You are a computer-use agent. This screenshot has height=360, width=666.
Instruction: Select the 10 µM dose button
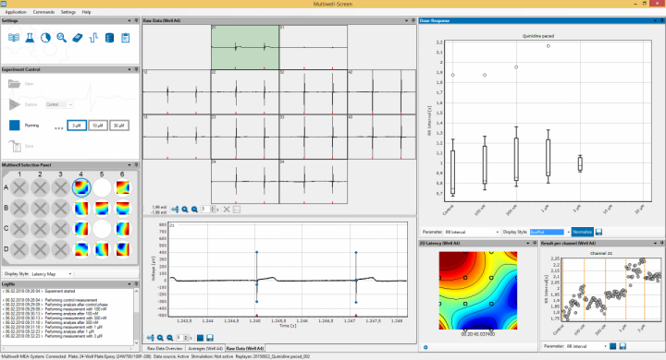tap(98, 126)
